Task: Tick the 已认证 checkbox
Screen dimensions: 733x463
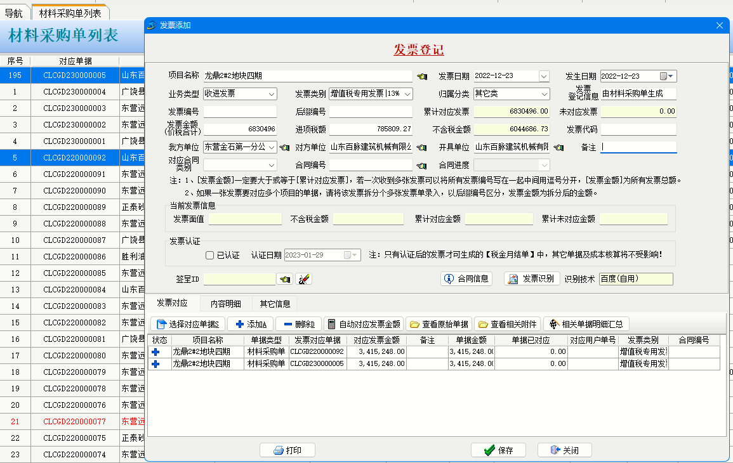Action: pyautogui.click(x=210, y=255)
